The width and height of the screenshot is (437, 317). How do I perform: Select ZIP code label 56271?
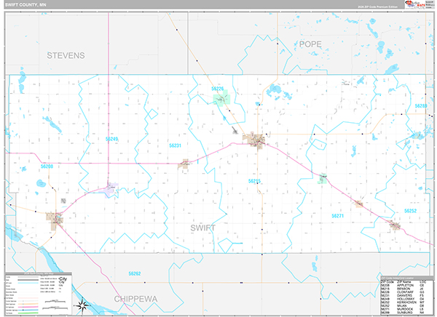click(x=337, y=216)
